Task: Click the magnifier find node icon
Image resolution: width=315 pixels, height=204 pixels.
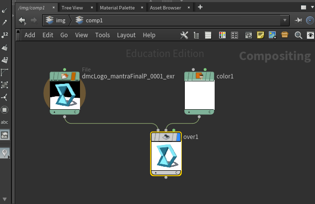Action: coord(298,35)
